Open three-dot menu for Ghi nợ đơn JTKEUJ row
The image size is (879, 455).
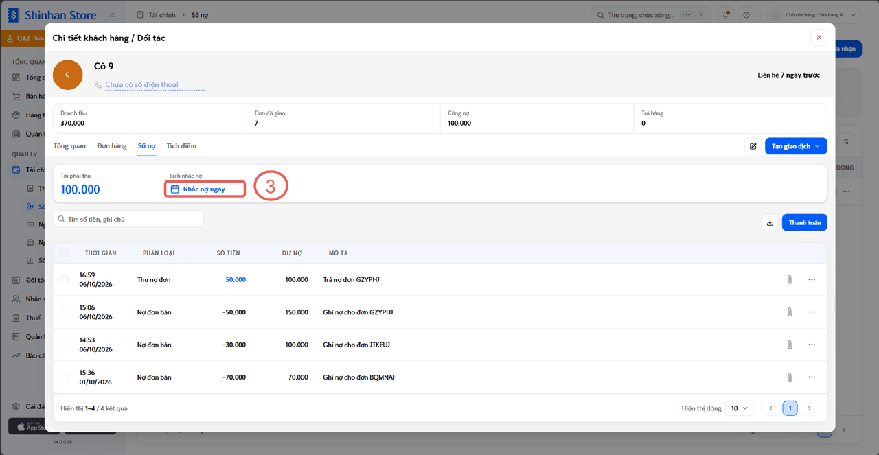[x=812, y=345]
